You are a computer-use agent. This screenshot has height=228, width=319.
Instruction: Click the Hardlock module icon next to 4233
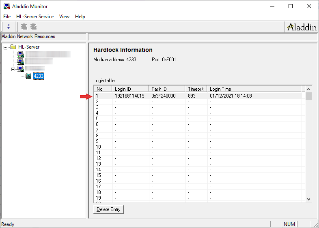click(28, 76)
